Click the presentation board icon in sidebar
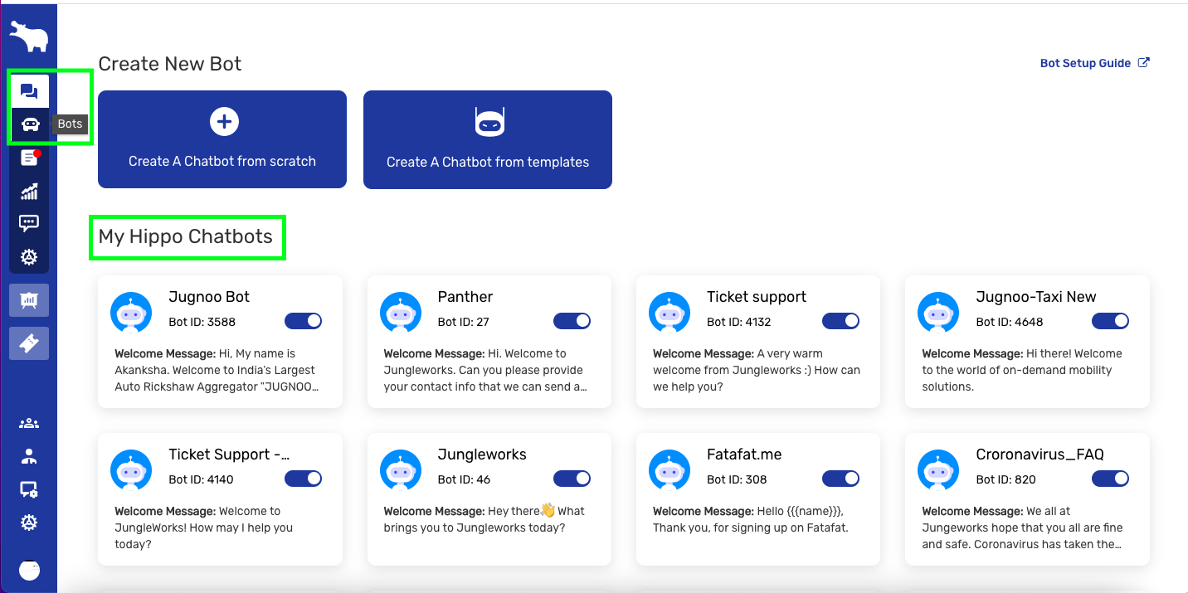The width and height of the screenshot is (1188, 593). pos(29,299)
